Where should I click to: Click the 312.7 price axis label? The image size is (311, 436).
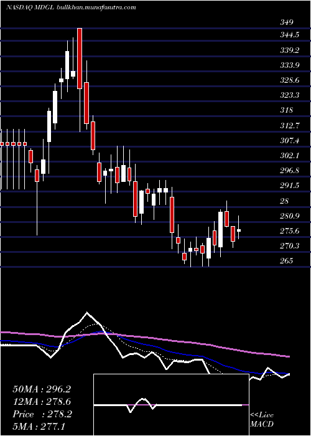pos(290,125)
